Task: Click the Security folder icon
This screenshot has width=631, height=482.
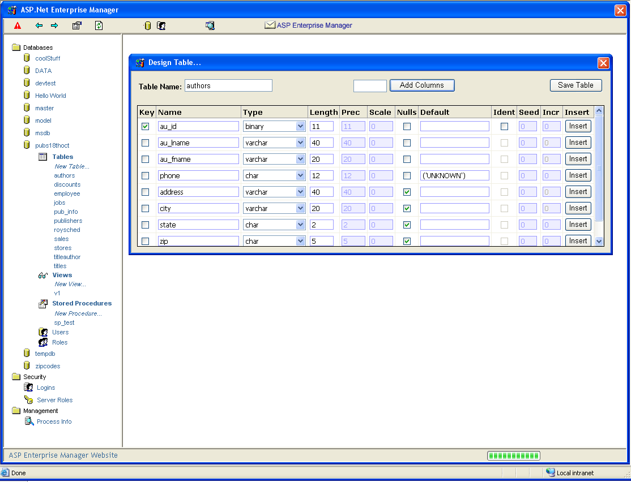Action: coord(16,377)
